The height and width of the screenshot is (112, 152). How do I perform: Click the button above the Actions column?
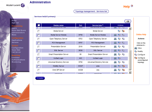tap(128, 21)
